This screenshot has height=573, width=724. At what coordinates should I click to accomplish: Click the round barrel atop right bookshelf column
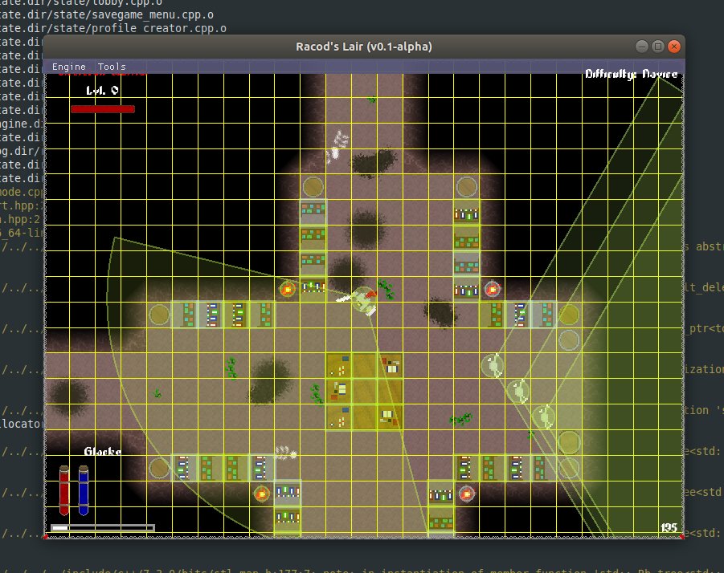(466, 187)
